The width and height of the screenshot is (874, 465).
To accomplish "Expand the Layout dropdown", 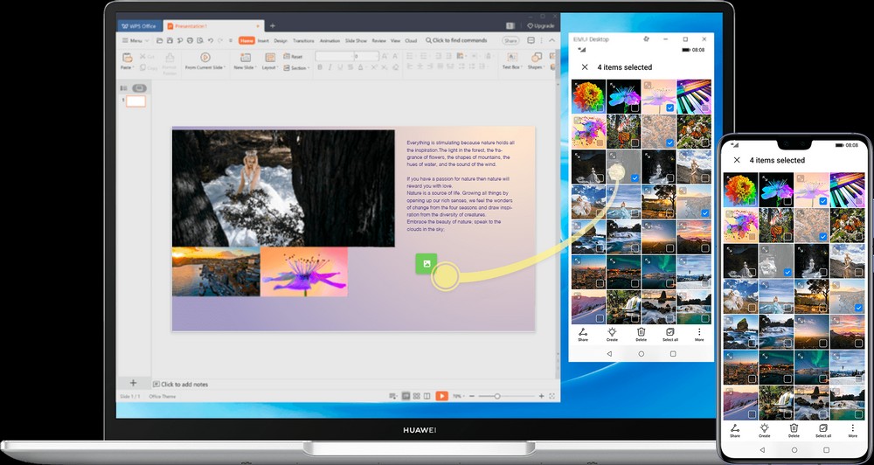I will (x=269, y=67).
